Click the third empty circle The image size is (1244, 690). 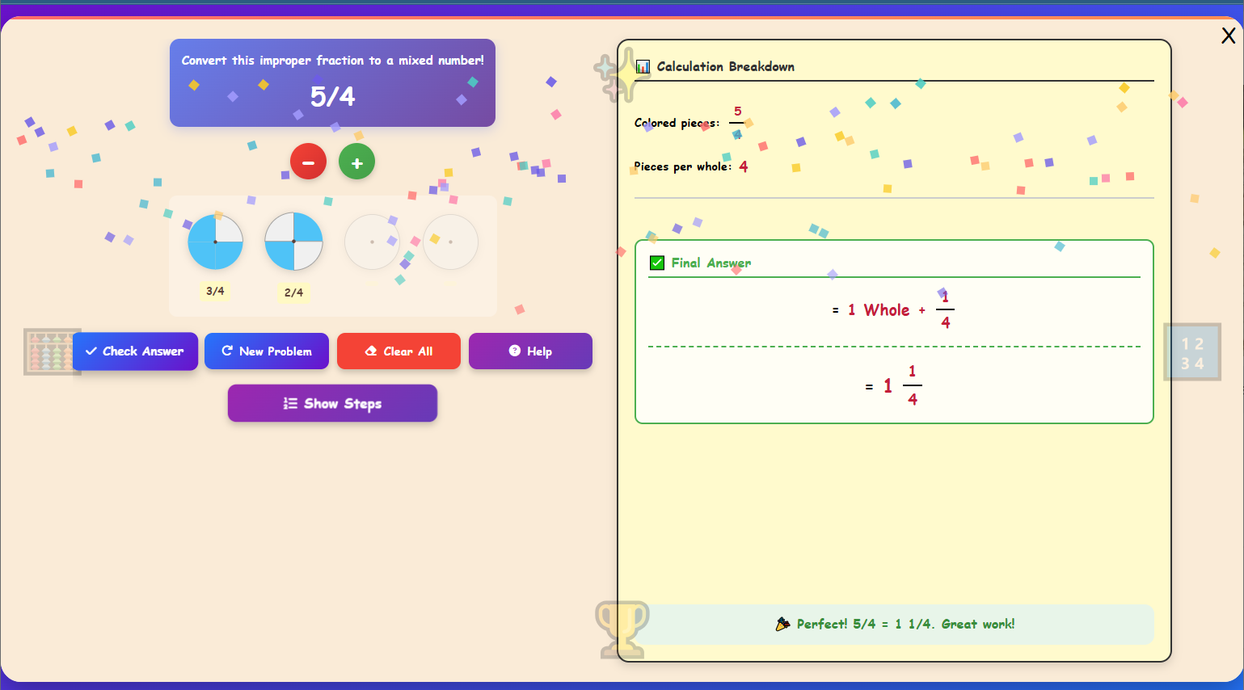pyautogui.click(x=372, y=242)
